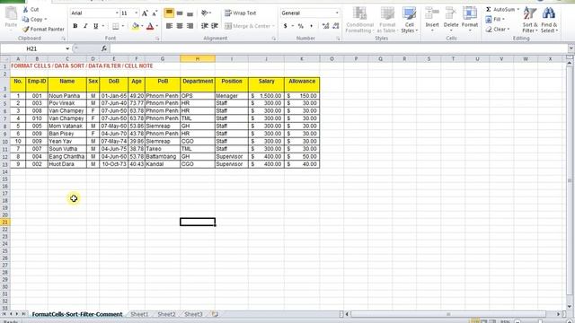Apply red Font Color to text

150,26
